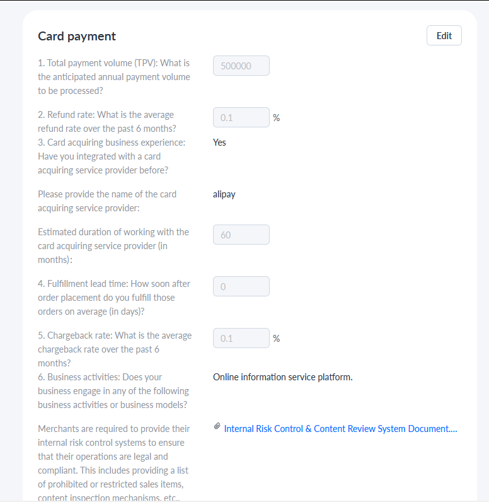This screenshot has height=502, width=489.
Task: Click the estimated duration field showing 60
Action: (241, 235)
